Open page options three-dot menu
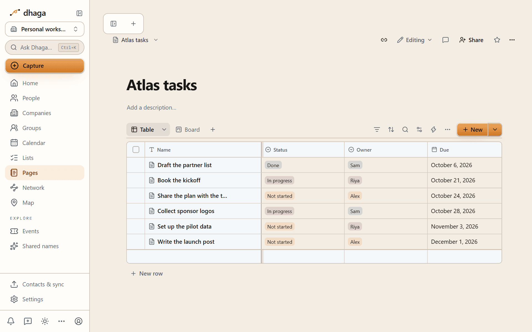This screenshot has height=332, width=532. point(512,40)
